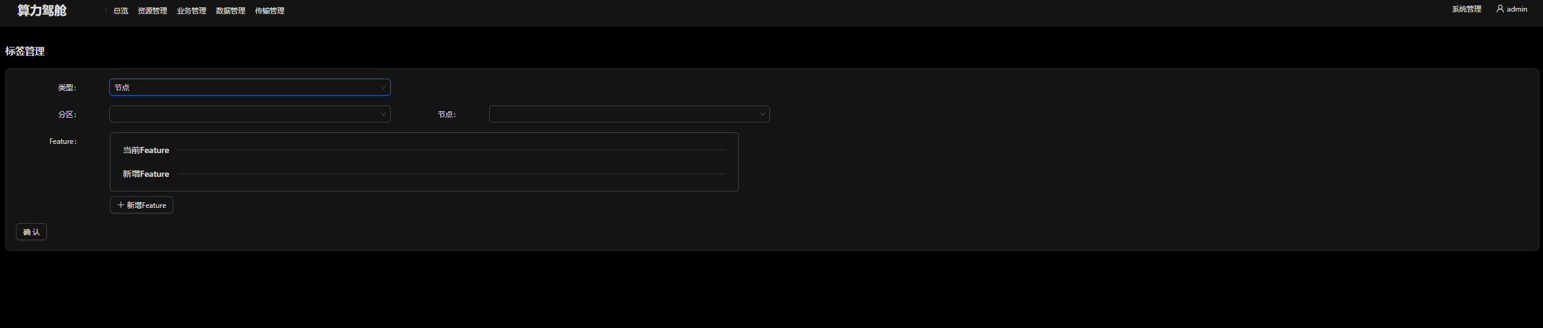The height and width of the screenshot is (328, 1543).
Task: Click the plus icon on 新增Feature button
Action: [x=120, y=205]
